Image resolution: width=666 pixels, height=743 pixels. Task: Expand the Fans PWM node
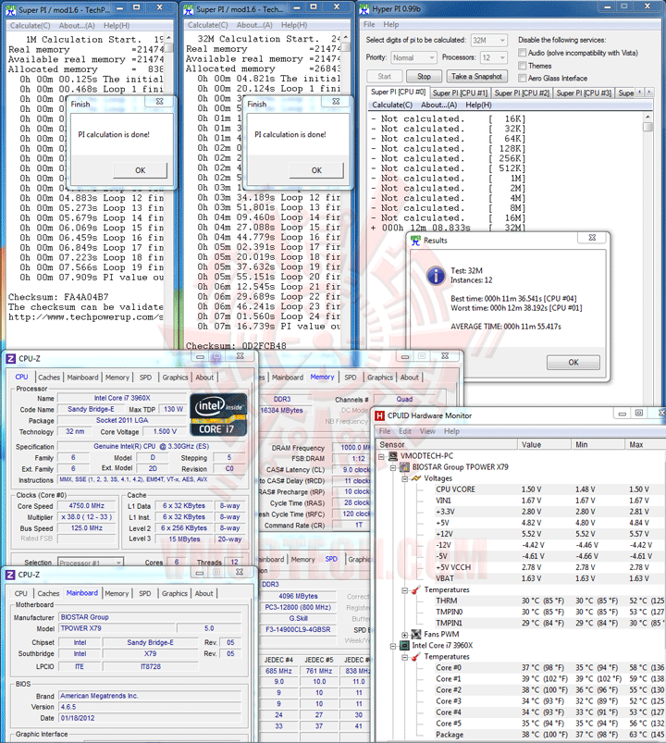tap(404, 635)
